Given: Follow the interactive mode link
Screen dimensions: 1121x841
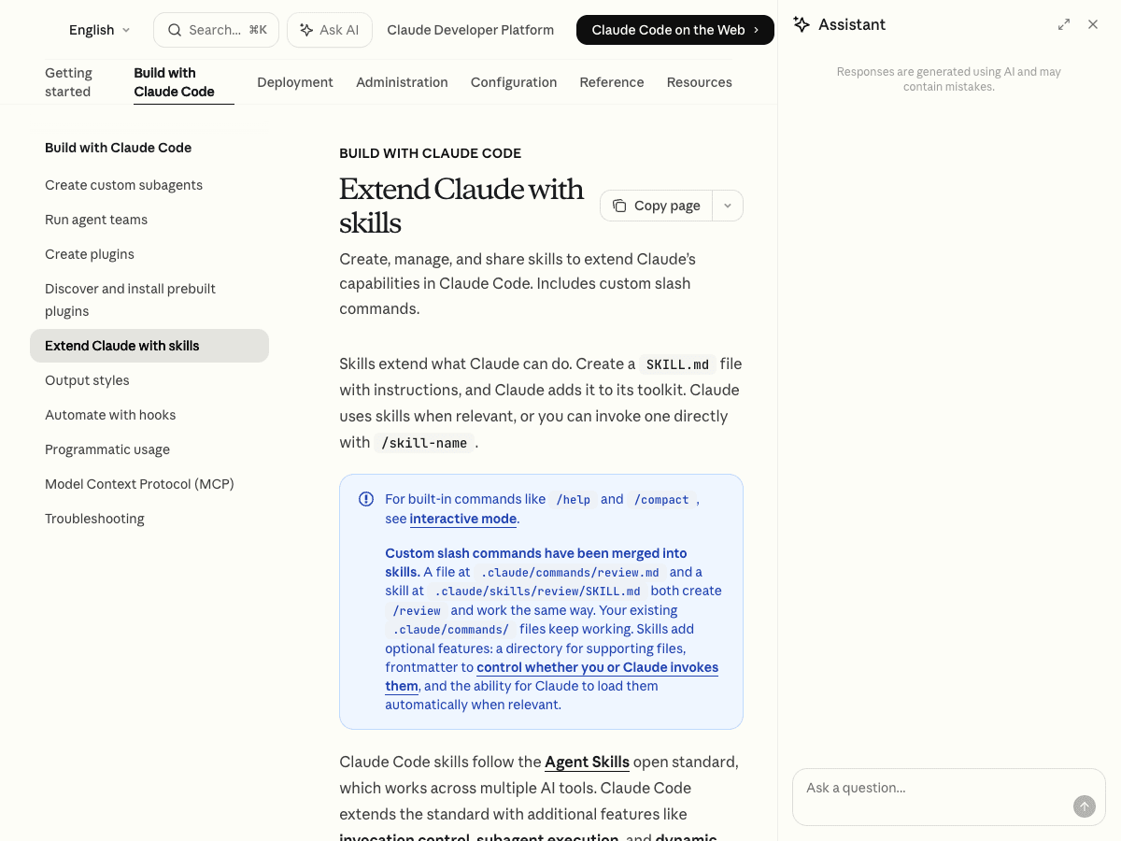Looking at the screenshot, I should click(463, 519).
